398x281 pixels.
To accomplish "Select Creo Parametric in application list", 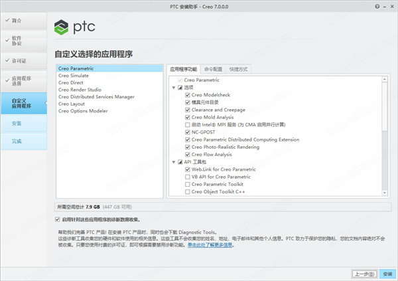I will click(109, 68).
